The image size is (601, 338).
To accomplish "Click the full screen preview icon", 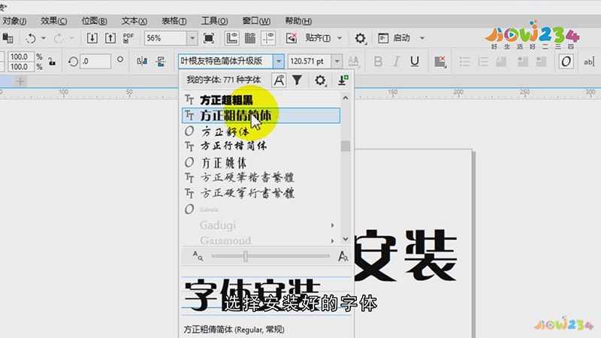I will click(209, 38).
